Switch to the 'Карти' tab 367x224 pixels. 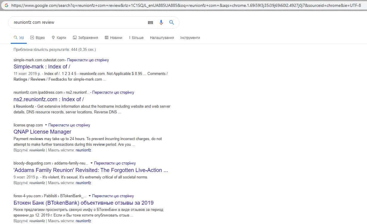[59, 38]
